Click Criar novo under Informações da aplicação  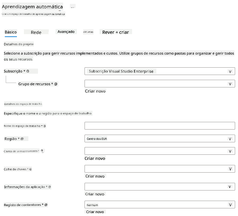click(x=95, y=194)
